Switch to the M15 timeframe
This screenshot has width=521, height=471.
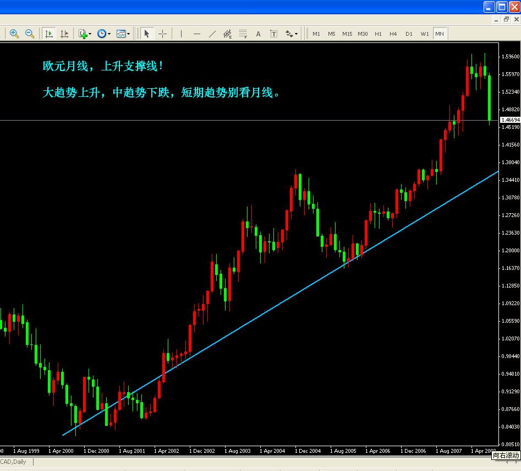click(347, 34)
